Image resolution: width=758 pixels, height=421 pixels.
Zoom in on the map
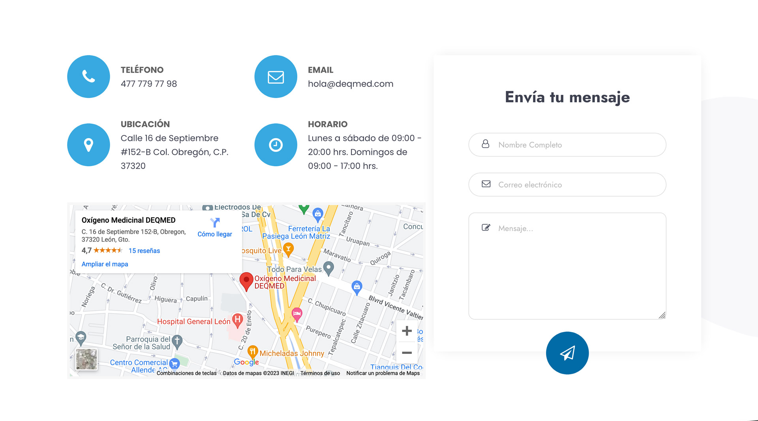(407, 331)
